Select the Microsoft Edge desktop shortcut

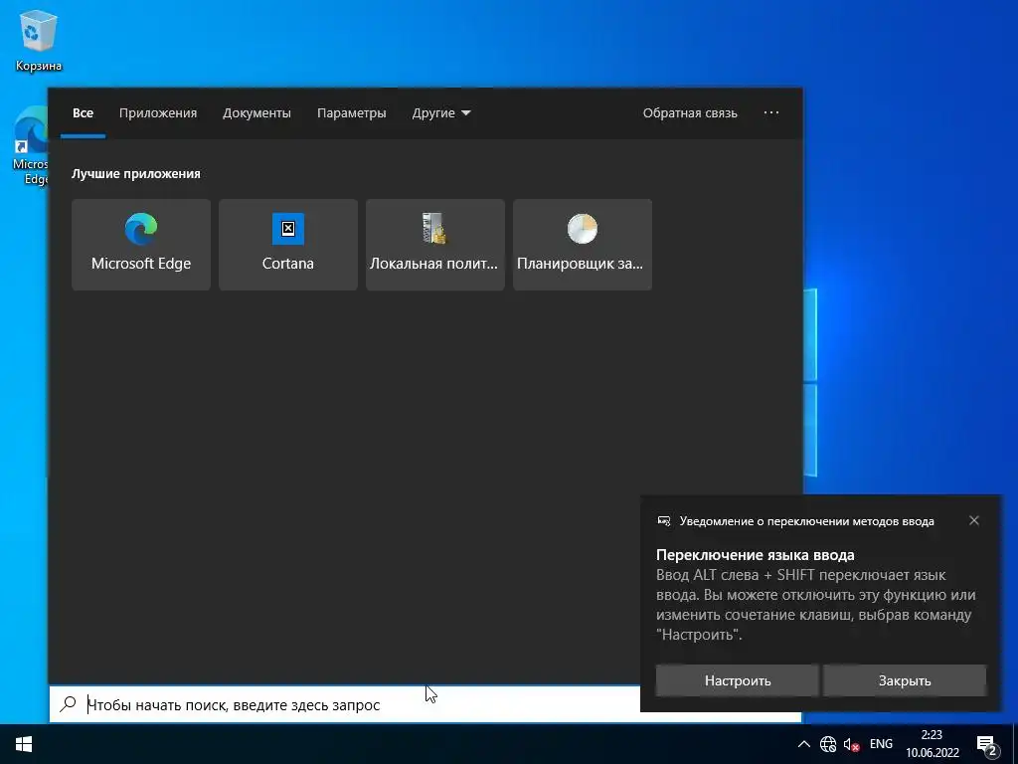(x=29, y=146)
